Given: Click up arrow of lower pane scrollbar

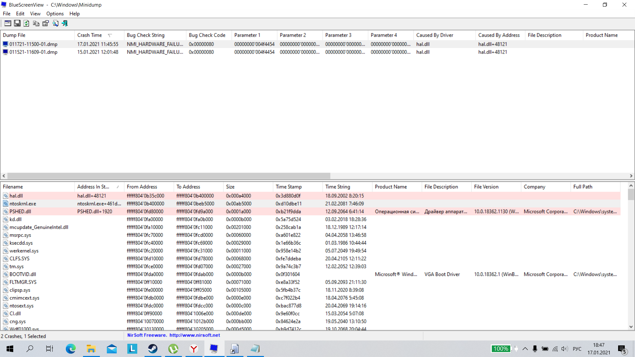Looking at the screenshot, I should click(631, 186).
